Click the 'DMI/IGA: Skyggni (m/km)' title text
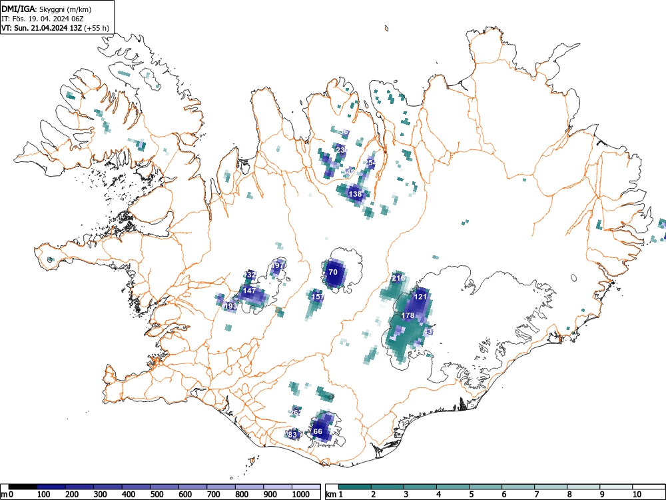This screenshot has width=666, height=500. point(47,9)
